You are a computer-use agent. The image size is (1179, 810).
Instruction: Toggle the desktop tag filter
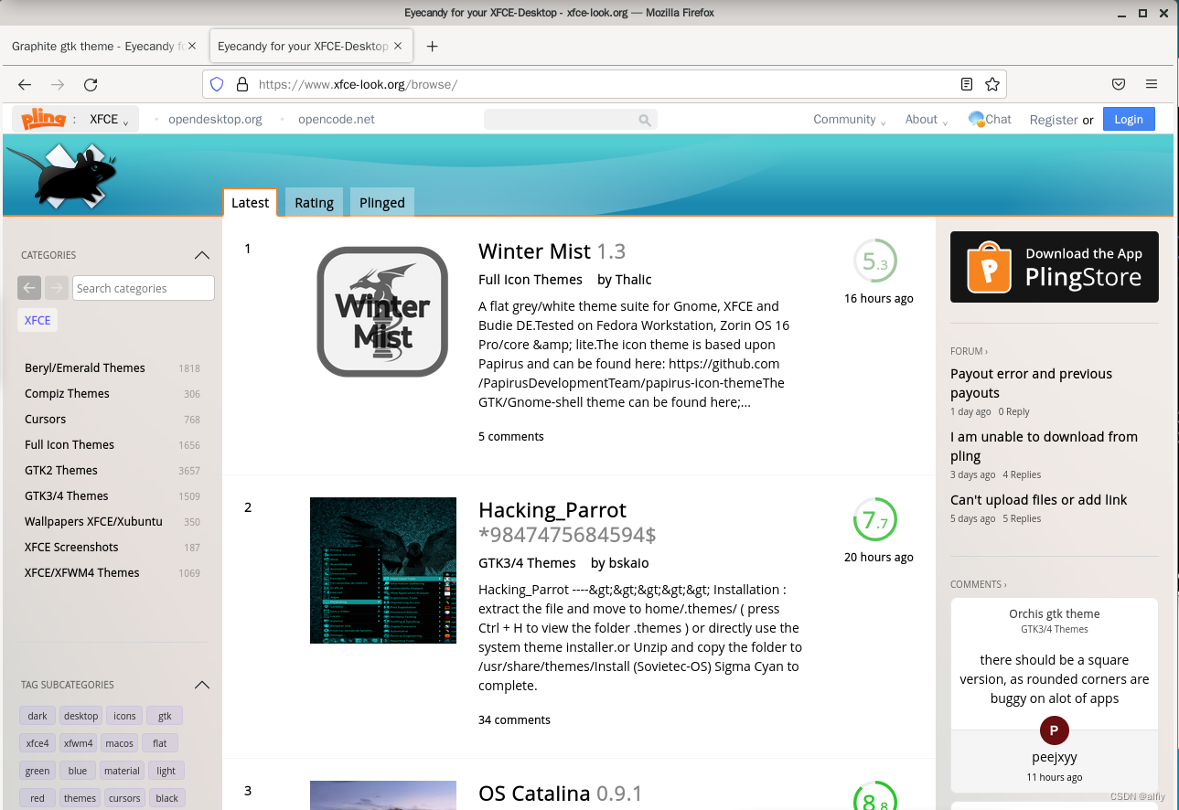[x=80, y=716]
